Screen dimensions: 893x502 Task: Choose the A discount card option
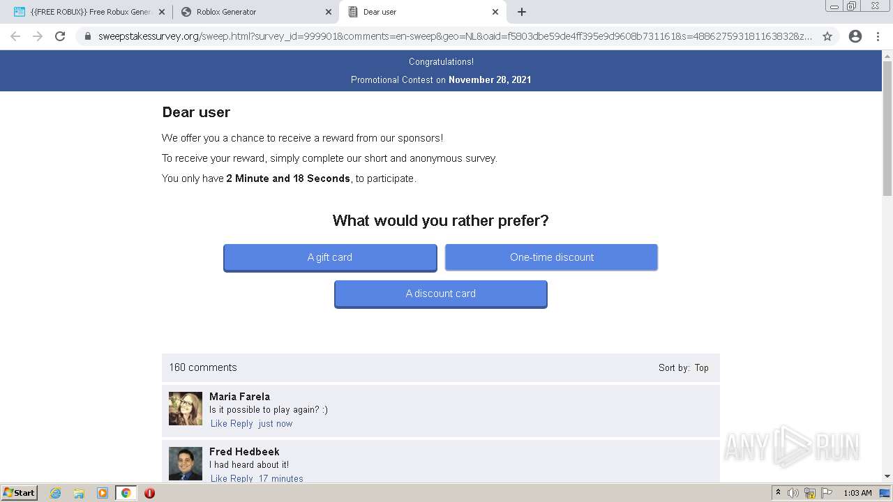pyautogui.click(x=441, y=294)
